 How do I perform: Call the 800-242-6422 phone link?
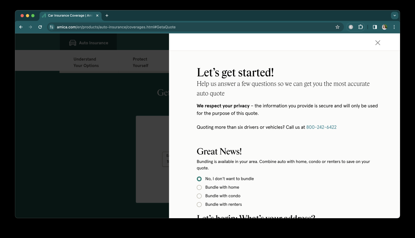coord(321,127)
